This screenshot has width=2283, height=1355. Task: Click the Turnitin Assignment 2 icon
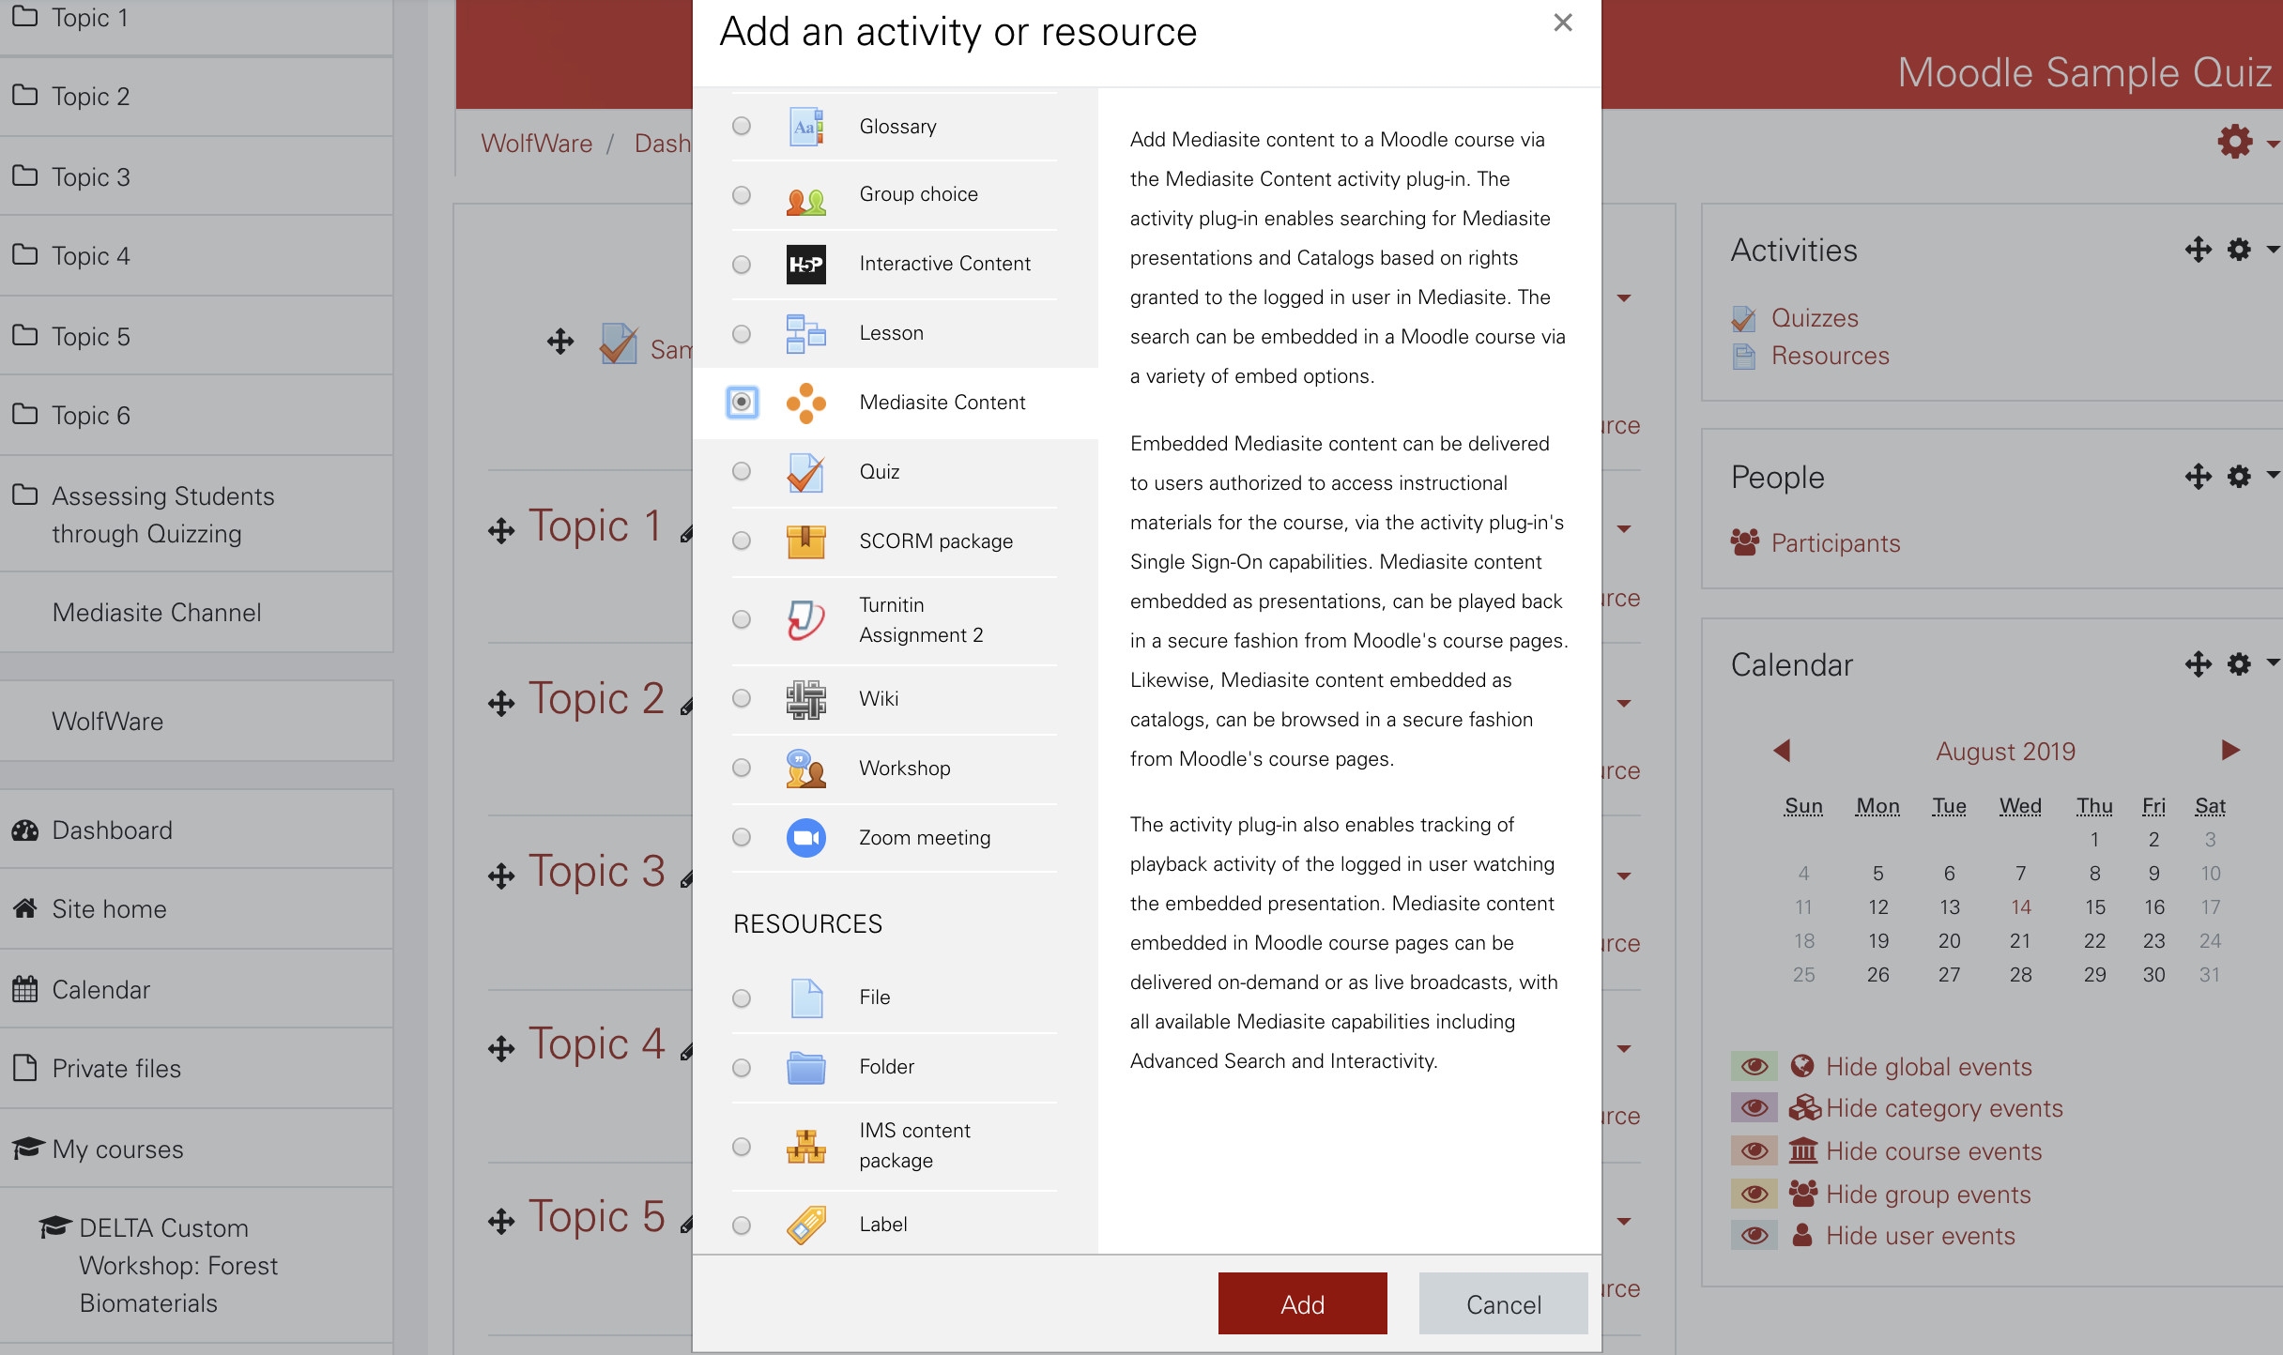(805, 620)
